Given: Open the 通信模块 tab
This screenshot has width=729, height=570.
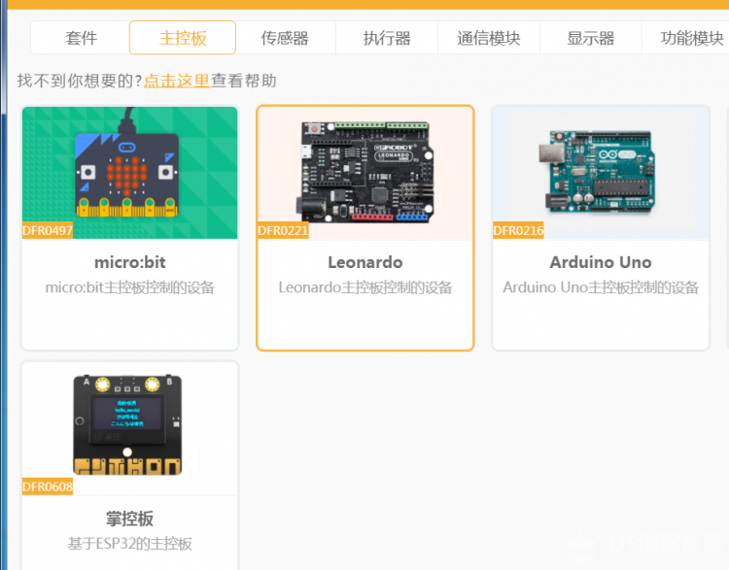Looking at the screenshot, I should 489,38.
